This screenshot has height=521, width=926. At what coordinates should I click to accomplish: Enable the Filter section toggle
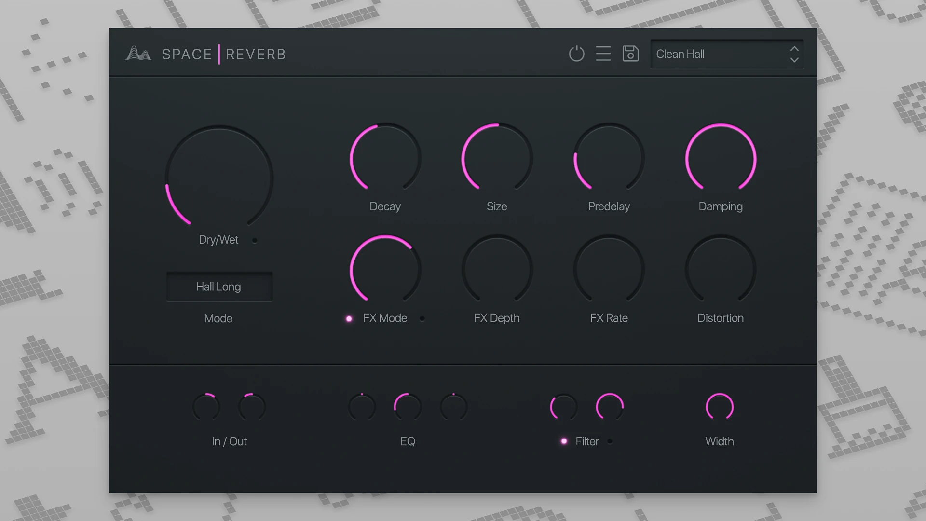tap(564, 441)
